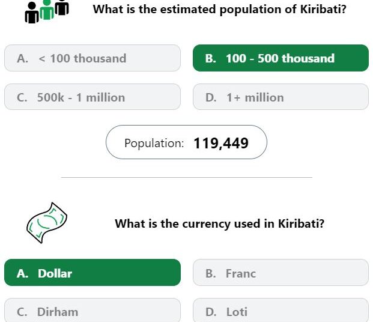Click the 'Population:' label text
The height and width of the screenshot is (322, 373).
coord(154,143)
